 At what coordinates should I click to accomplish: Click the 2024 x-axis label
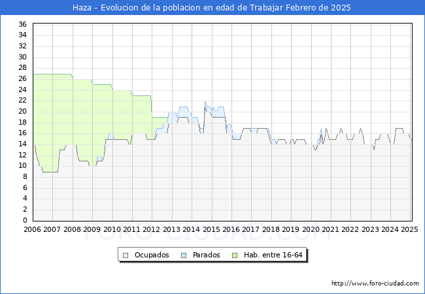[x=390, y=229]
